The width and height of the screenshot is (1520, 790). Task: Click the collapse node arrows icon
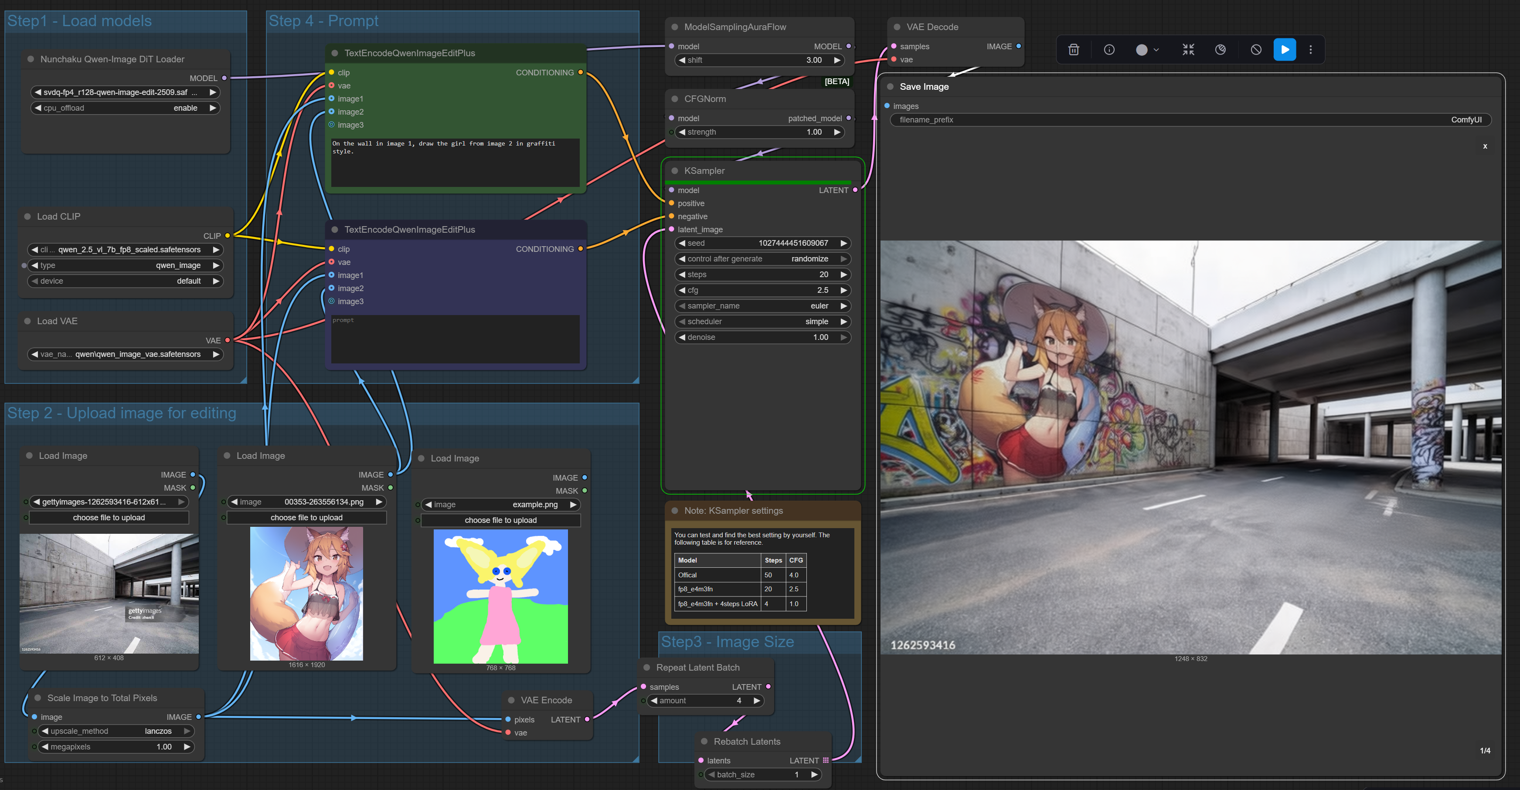click(x=1188, y=50)
